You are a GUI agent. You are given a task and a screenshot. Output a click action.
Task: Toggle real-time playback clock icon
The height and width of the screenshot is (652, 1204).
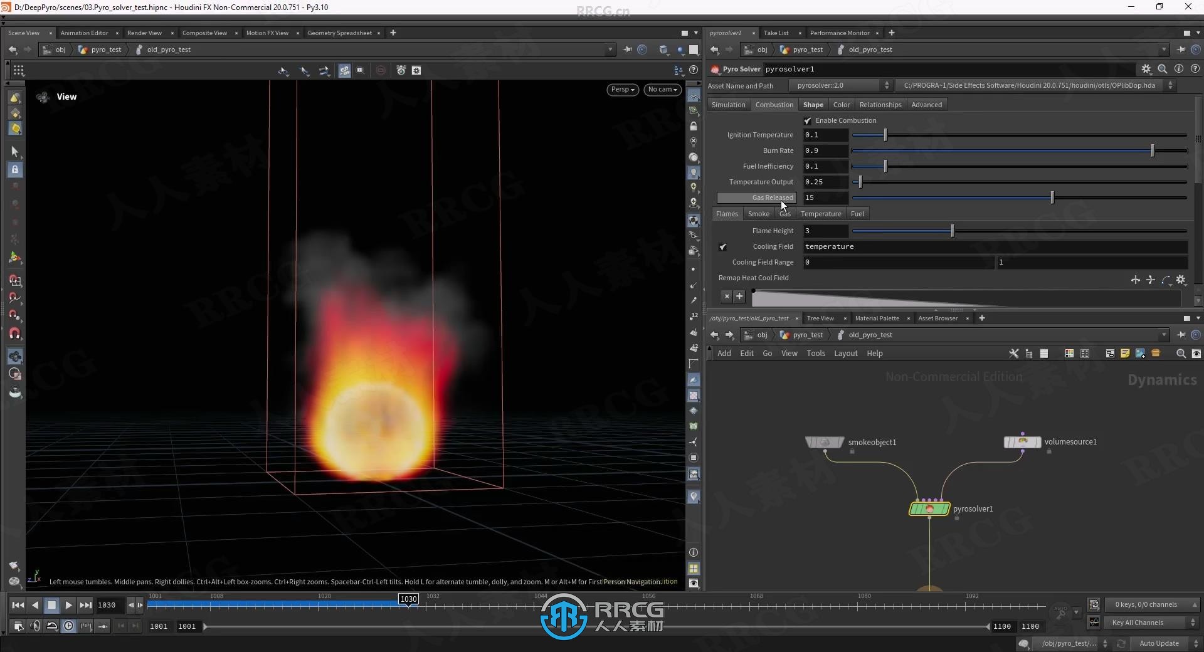point(68,626)
